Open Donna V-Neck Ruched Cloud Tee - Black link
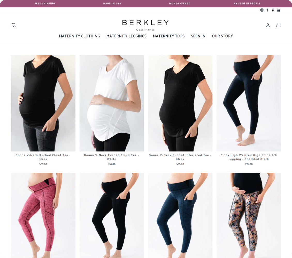The height and width of the screenshot is (258, 292). click(x=43, y=157)
